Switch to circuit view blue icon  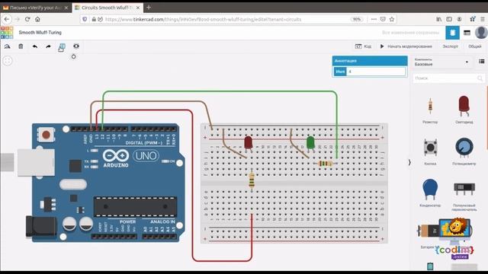tap(452, 33)
